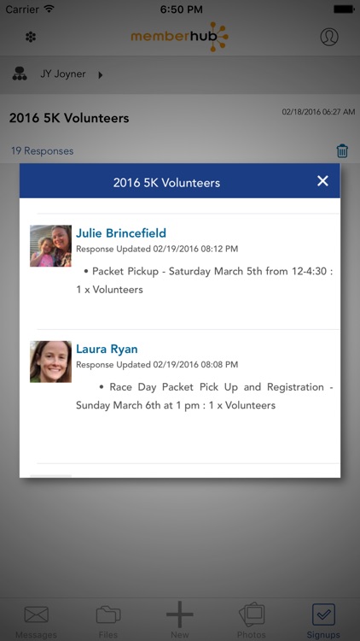Tap Julie Brincefield's profile photo
Image resolution: width=360 pixels, height=641 pixels.
tap(50, 246)
